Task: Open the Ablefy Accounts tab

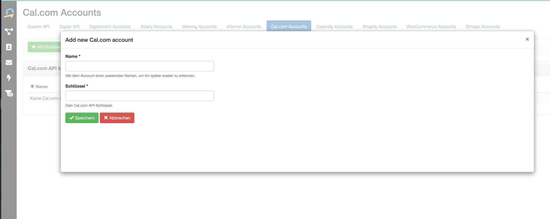Action: [x=156, y=27]
